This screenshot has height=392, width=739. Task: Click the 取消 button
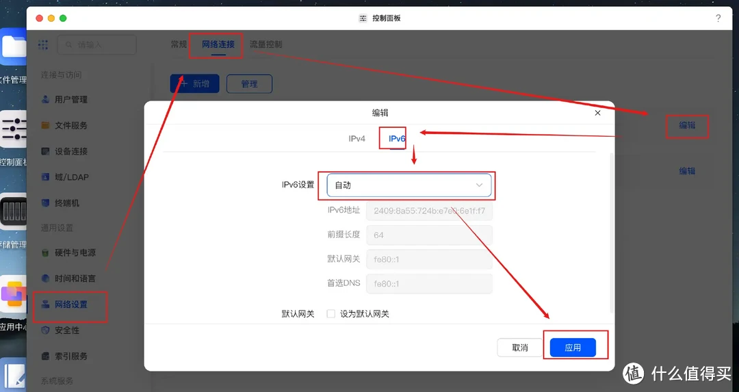pos(520,348)
